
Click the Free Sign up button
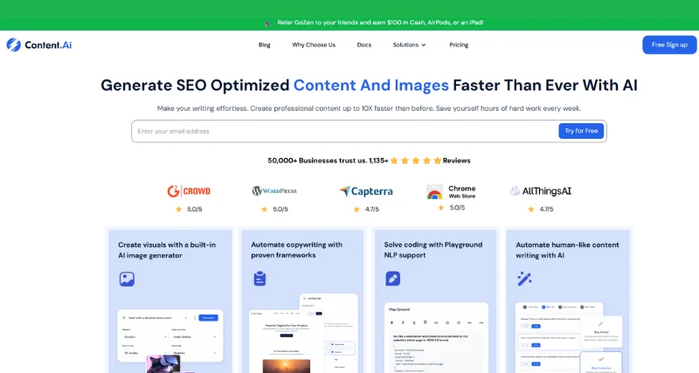(669, 45)
